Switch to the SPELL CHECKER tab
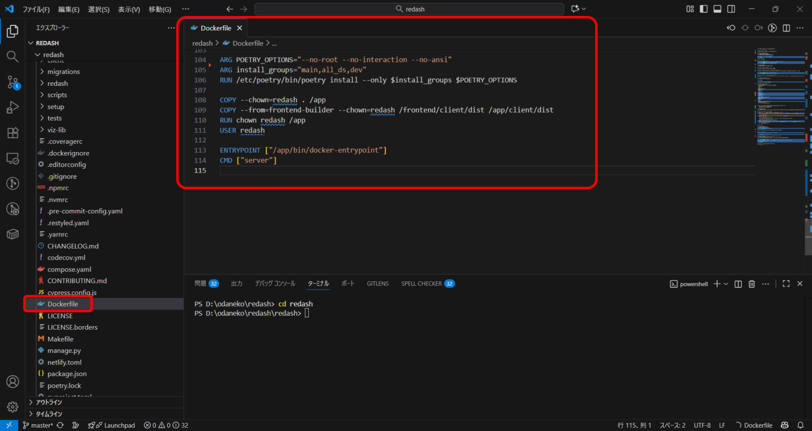This screenshot has height=431, width=812. (421, 283)
